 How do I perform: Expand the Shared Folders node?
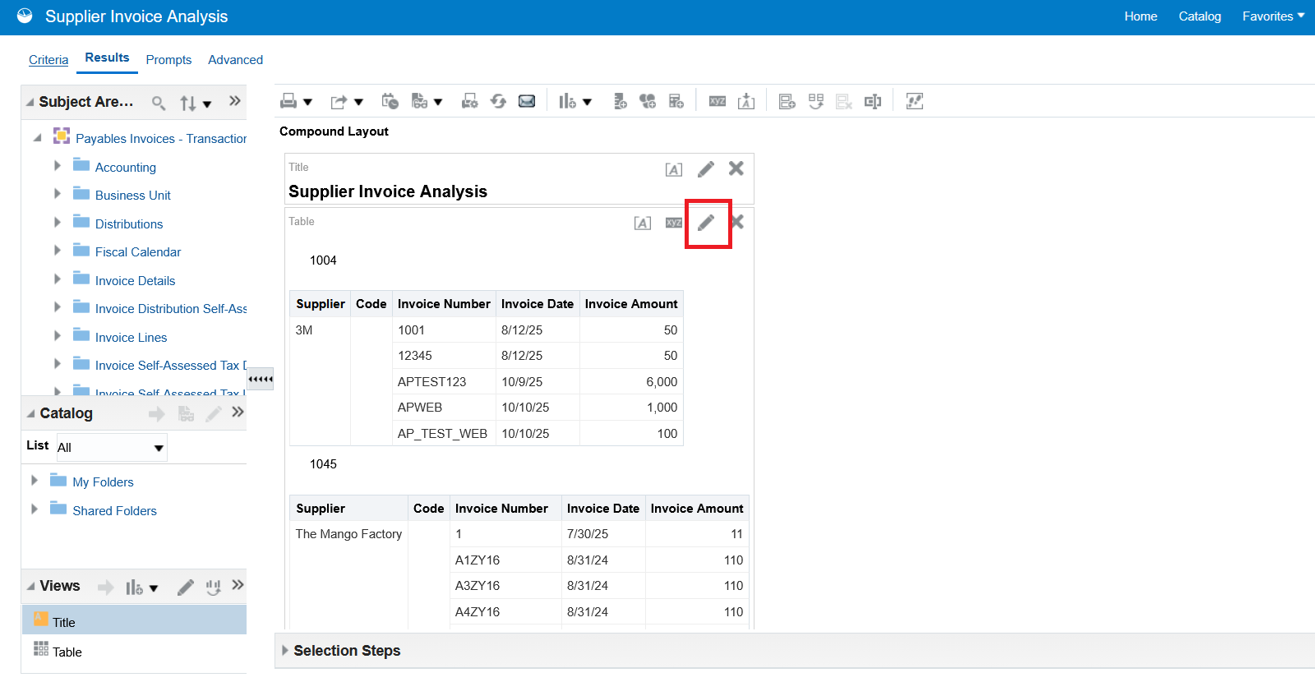click(x=35, y=509)
